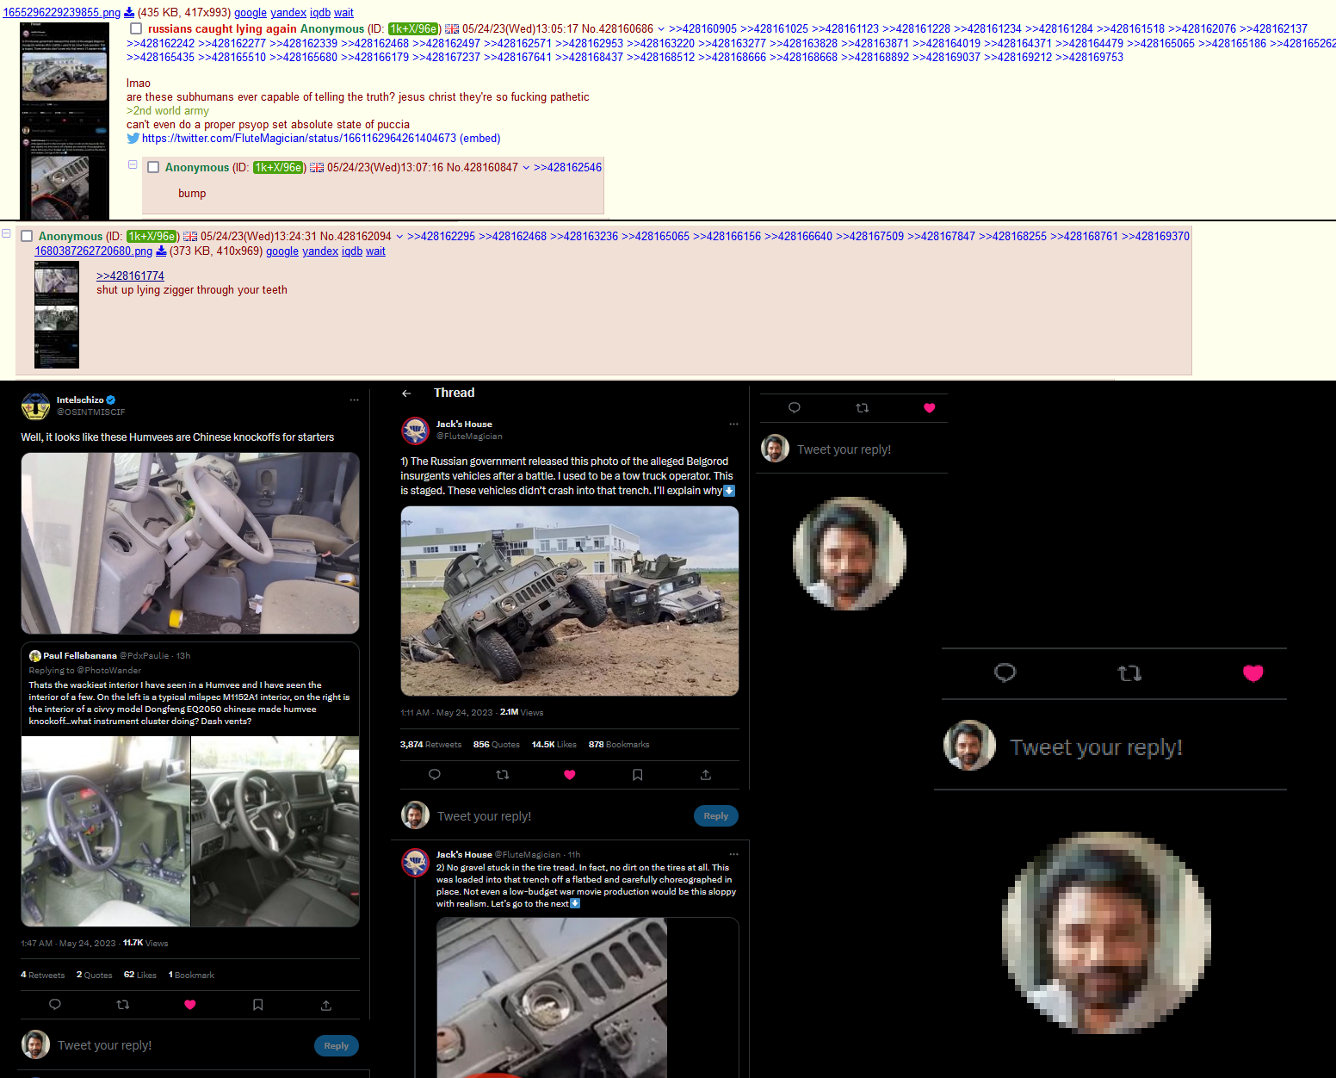Search 1680387262720680.png on yandex
1336x1078 pixels.
pyautogui.click(x=320, y=251)
